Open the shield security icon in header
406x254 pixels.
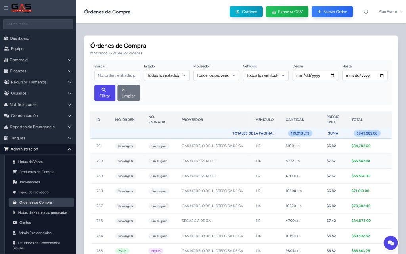[x=366, y=12]
